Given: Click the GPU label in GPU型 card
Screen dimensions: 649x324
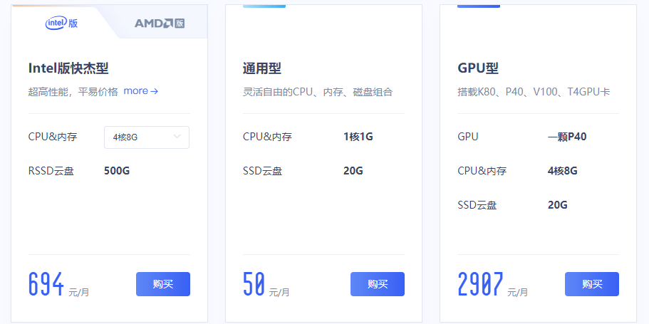Looking at the screenshot, I should pyautogui.click(x=468, y=137).
